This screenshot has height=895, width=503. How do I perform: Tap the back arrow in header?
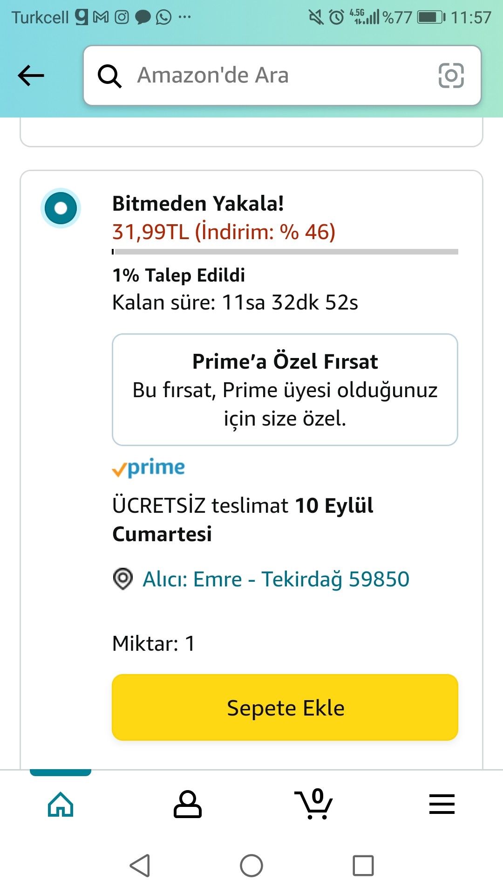pyautogui.click(x=31, y=76)
